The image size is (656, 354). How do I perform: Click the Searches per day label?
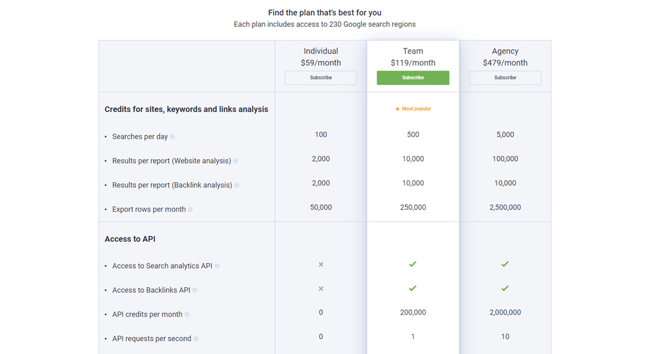[140, 136]
